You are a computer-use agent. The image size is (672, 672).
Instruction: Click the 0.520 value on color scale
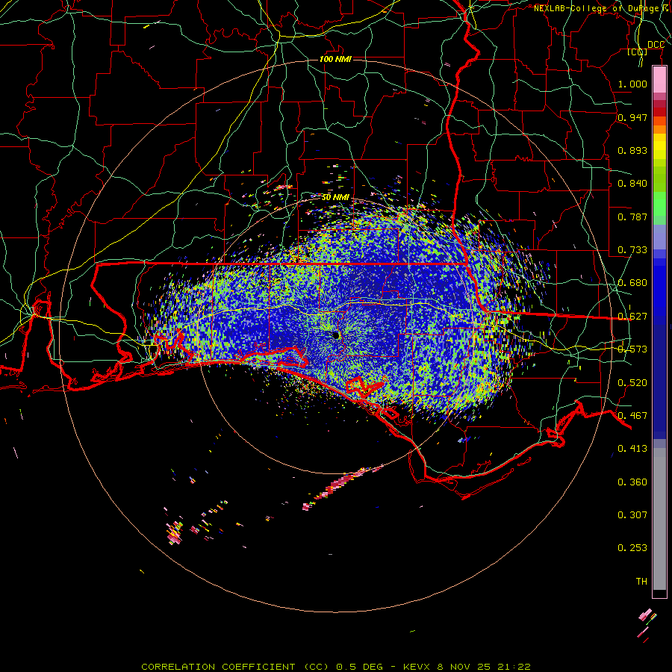tap(632, 383)
